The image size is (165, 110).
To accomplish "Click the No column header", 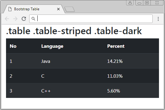I will click(x=13, y=46).
